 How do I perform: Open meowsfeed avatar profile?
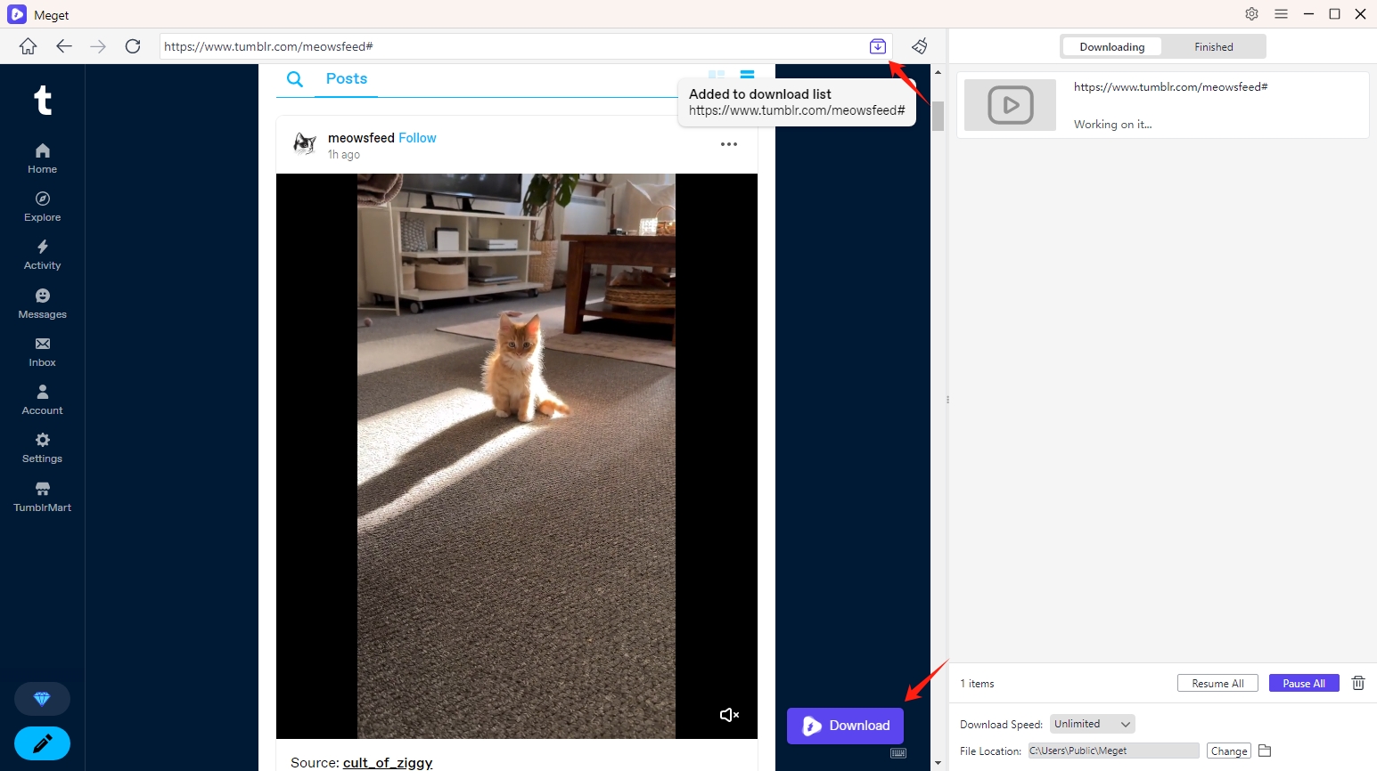[305, 143]
